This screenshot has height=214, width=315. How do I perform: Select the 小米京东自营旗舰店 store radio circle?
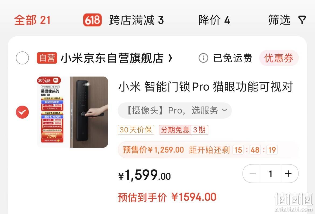coord(22,58)
